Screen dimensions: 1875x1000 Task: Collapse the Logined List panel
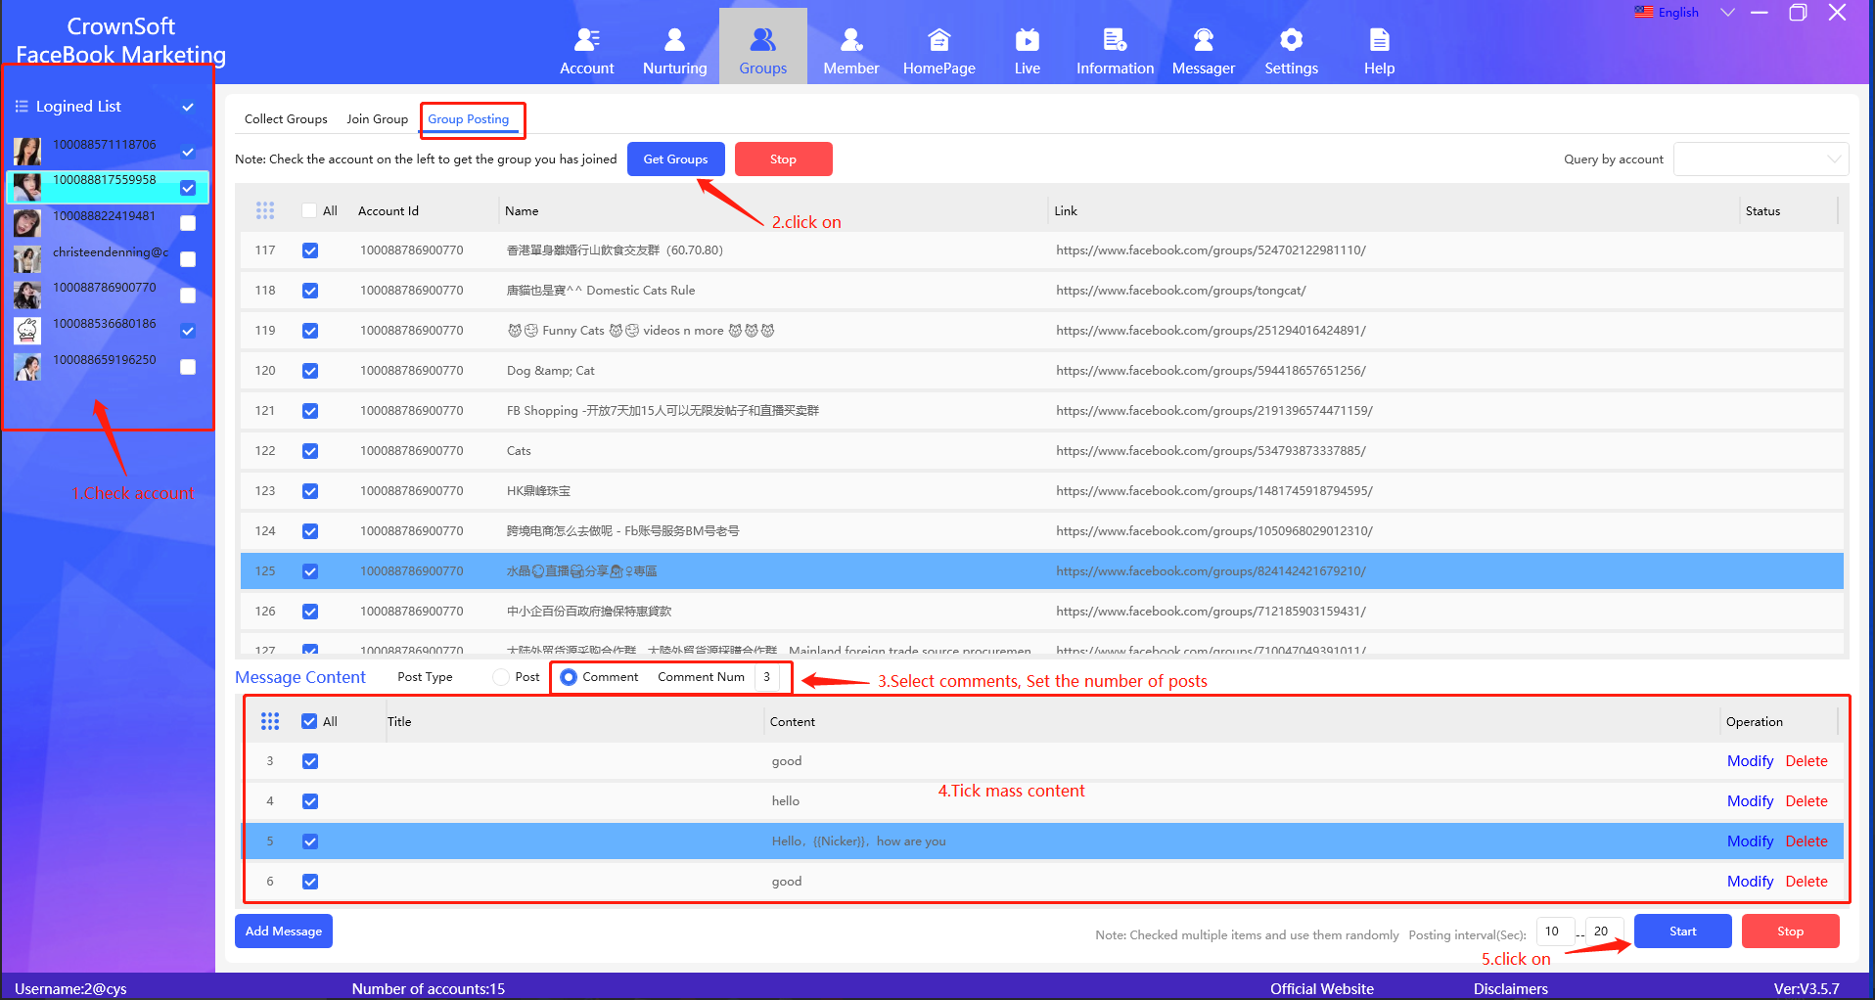click(x=188, y=107)
